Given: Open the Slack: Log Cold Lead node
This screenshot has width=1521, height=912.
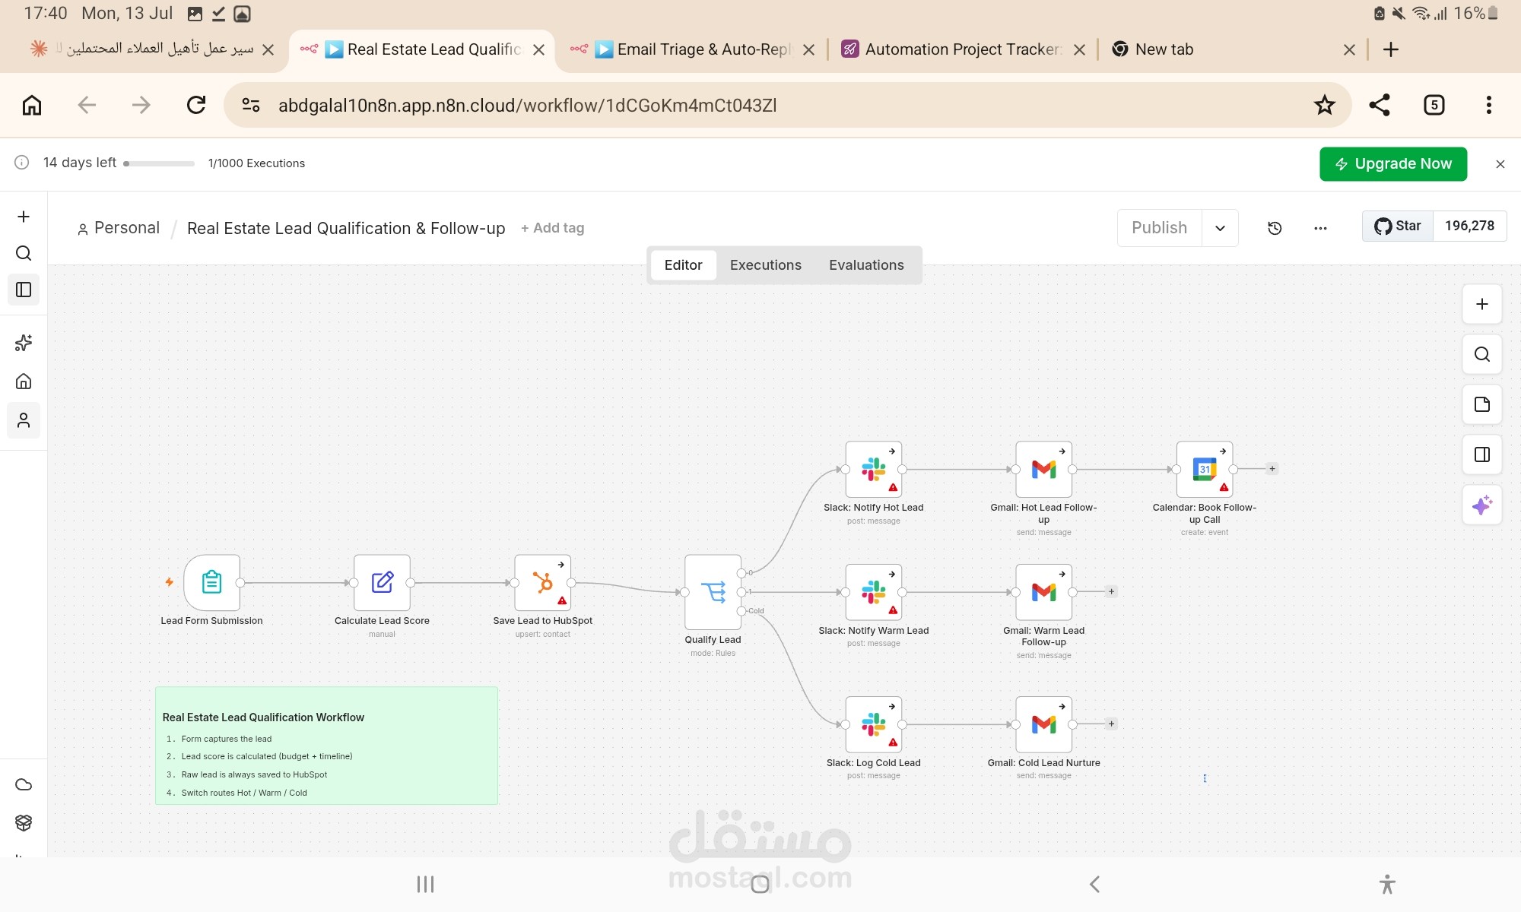Looking at the screenshot, I should [874, 724].
